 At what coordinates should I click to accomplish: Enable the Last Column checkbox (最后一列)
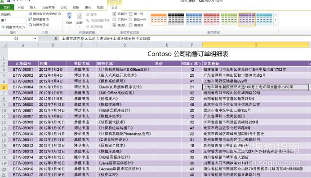[130, 19]
